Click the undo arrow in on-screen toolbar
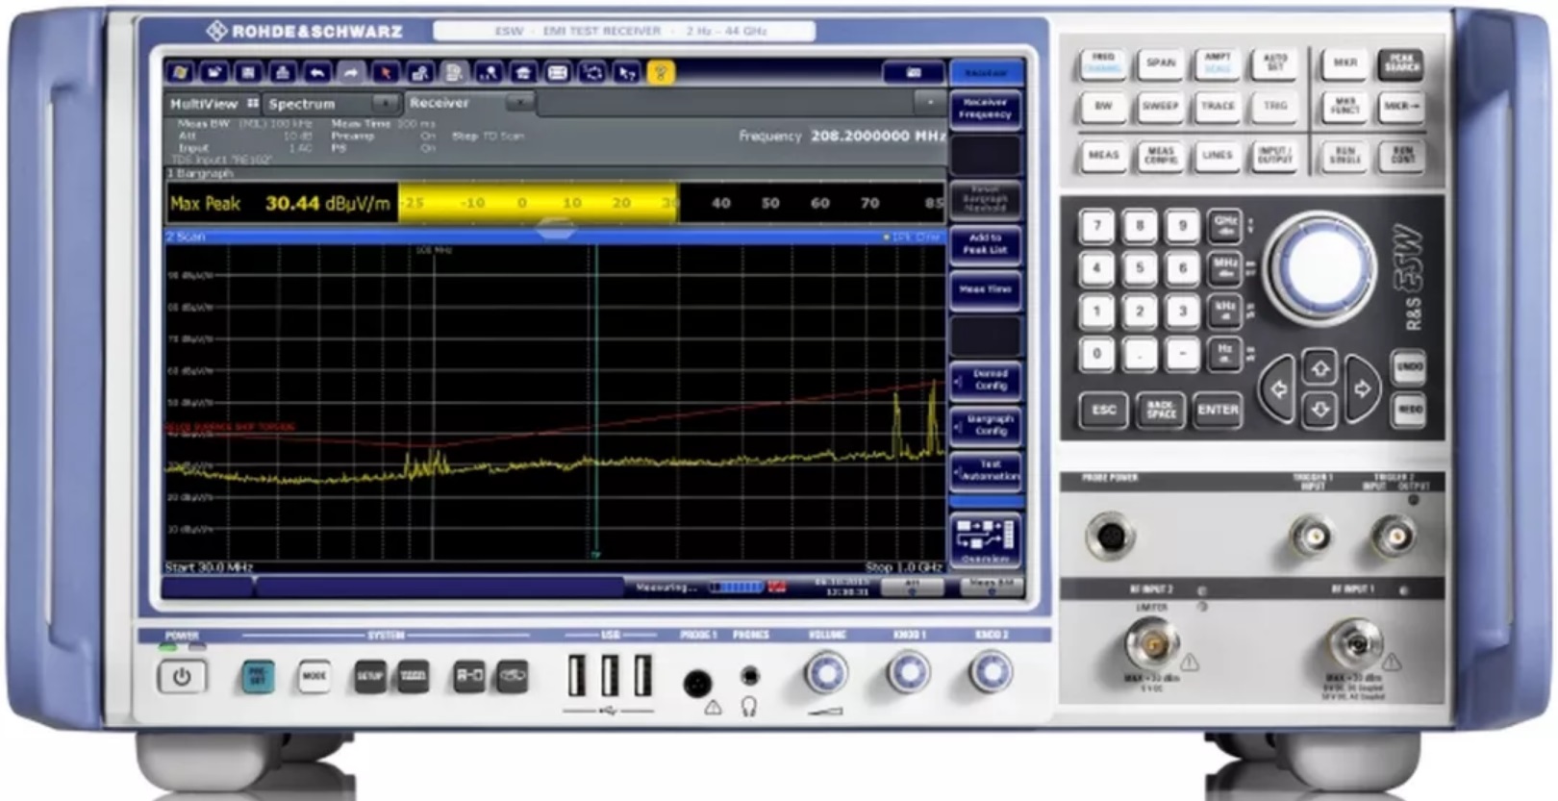Image resolution: width=1558 pixels, height=801 pixels. pyautogui.click(x=316, y=72)
